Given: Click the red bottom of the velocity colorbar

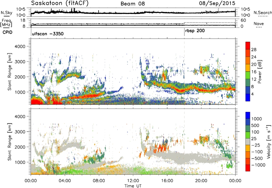Looking at the screenshot, I should [x=248, y=168].
